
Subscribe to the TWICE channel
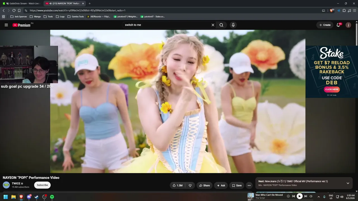42,185
